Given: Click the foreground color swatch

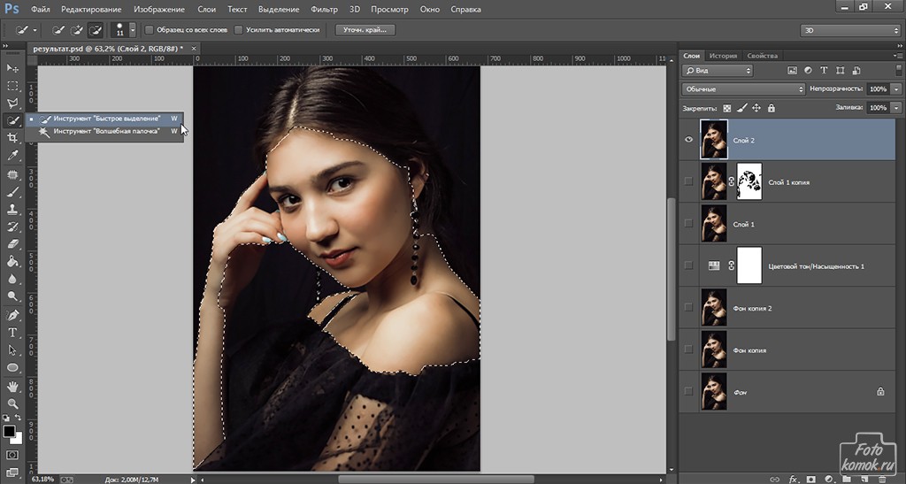Looking at the screenshot, I should pos(10,431).
